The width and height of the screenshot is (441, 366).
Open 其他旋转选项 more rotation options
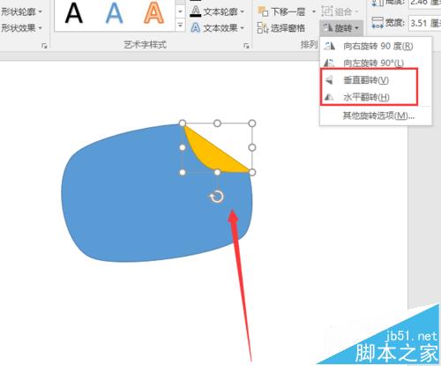coord(376,116)
